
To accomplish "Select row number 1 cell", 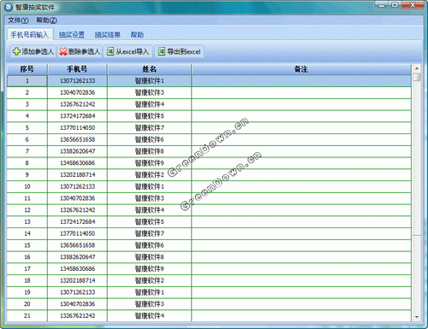I will pyautogui.click(x=27, y=81).
